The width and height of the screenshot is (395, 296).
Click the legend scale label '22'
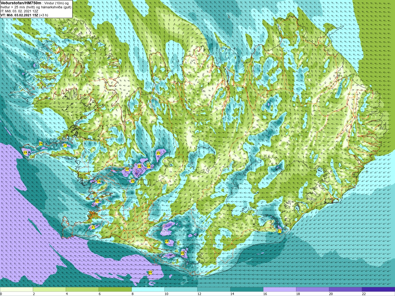(x=364, y=294)
